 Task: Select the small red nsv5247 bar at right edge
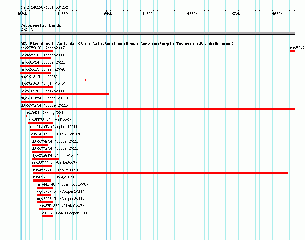(x=293, y=51)
